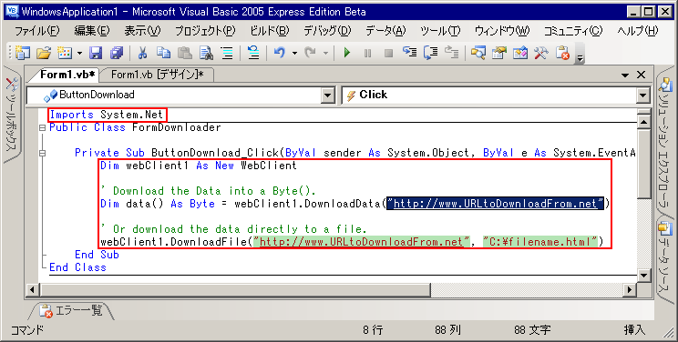Image resolution: width=678 pixels, height=342 pixels.
Task: Click the Open File folder icon
Action: point(44,53)
